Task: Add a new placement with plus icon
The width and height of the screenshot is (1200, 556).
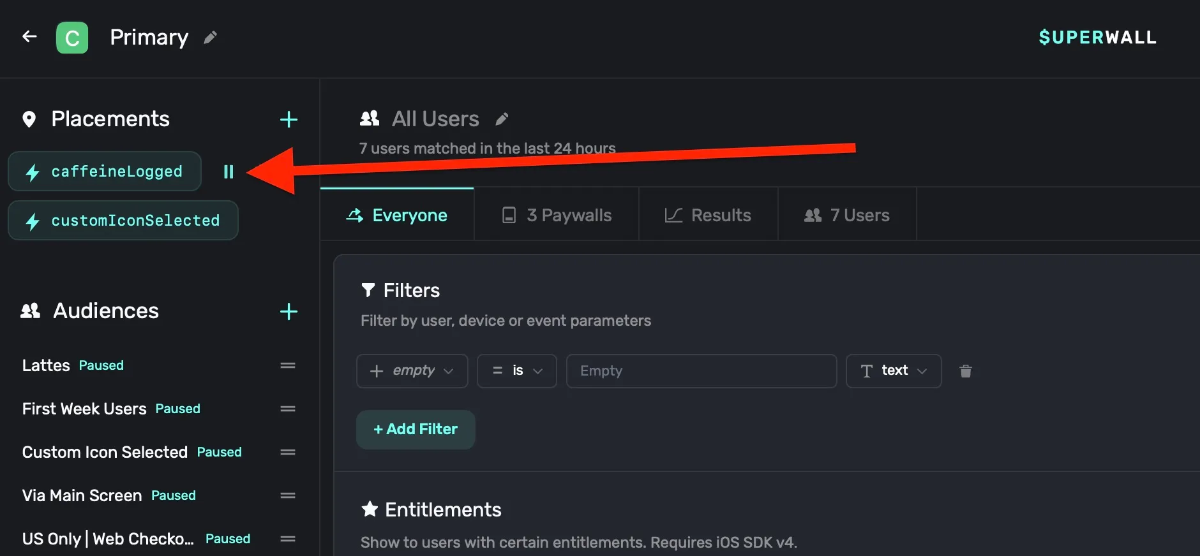Action: tap(289, 119)
